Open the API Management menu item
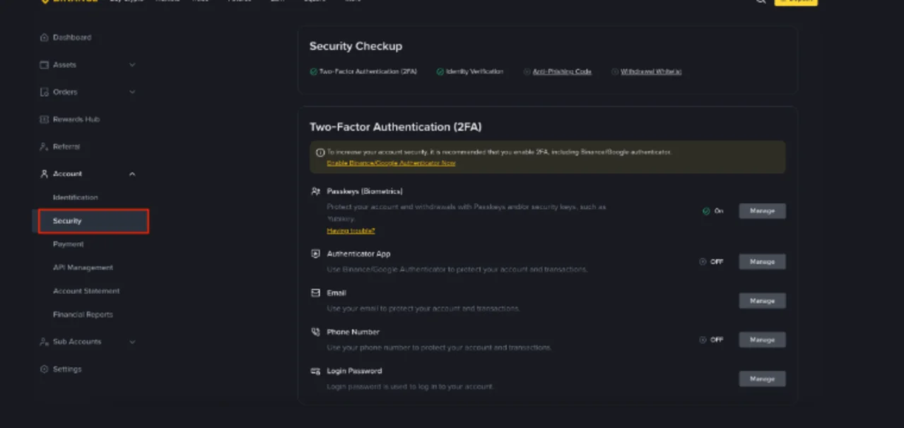The width and height of the screenshot is (904, 428). click(x=83, y=268)
